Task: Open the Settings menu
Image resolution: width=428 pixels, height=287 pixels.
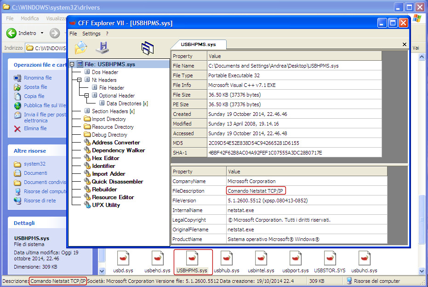Action: tap(91, 34)
